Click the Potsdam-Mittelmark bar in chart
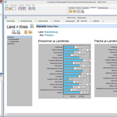The height and width of the screenshot is (117, 117). (73, 60)
